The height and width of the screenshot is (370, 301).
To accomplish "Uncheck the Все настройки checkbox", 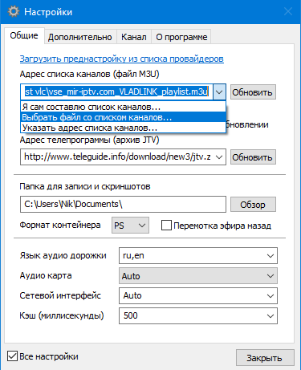I will coord(12,356).
